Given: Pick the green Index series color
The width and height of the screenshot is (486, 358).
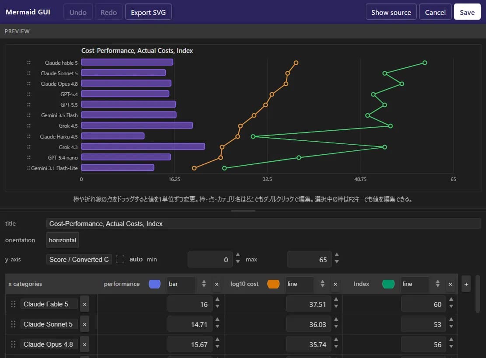Looking at the screenshot, I should coord(388,284).
